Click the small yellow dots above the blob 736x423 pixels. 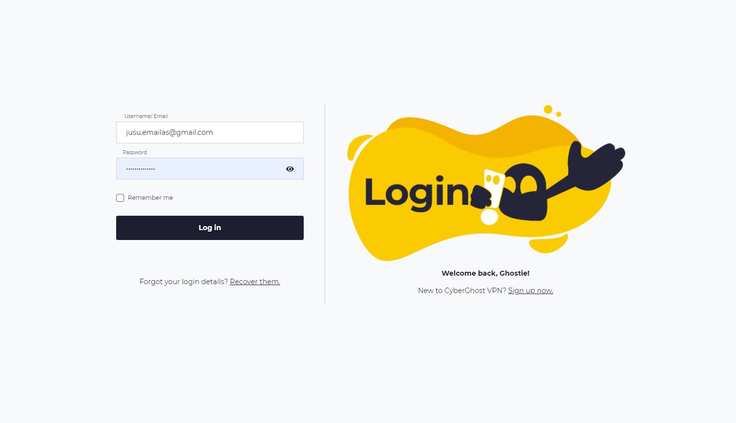pos(552,111)
